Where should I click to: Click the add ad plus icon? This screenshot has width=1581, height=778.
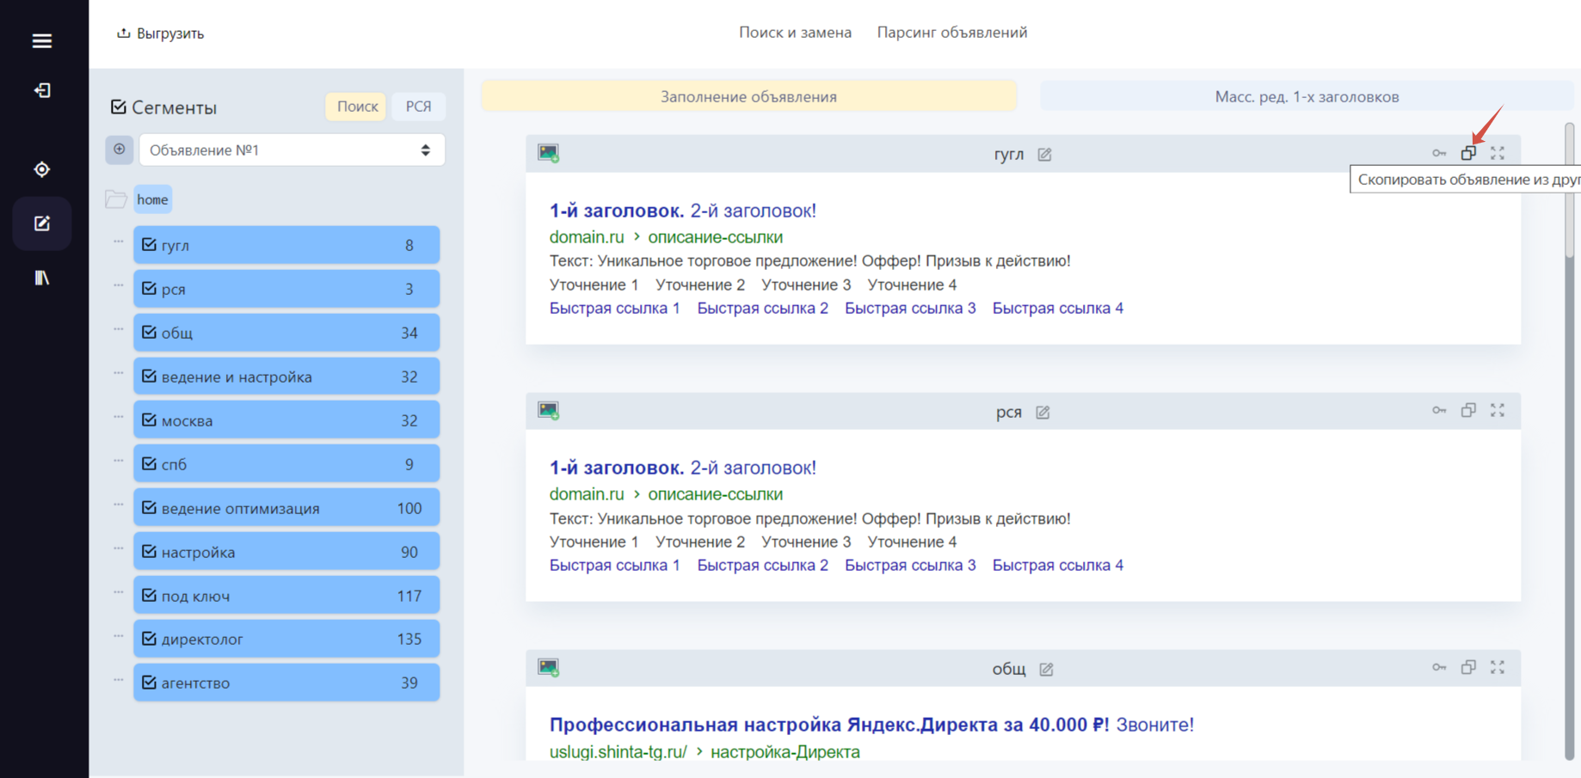120,150
